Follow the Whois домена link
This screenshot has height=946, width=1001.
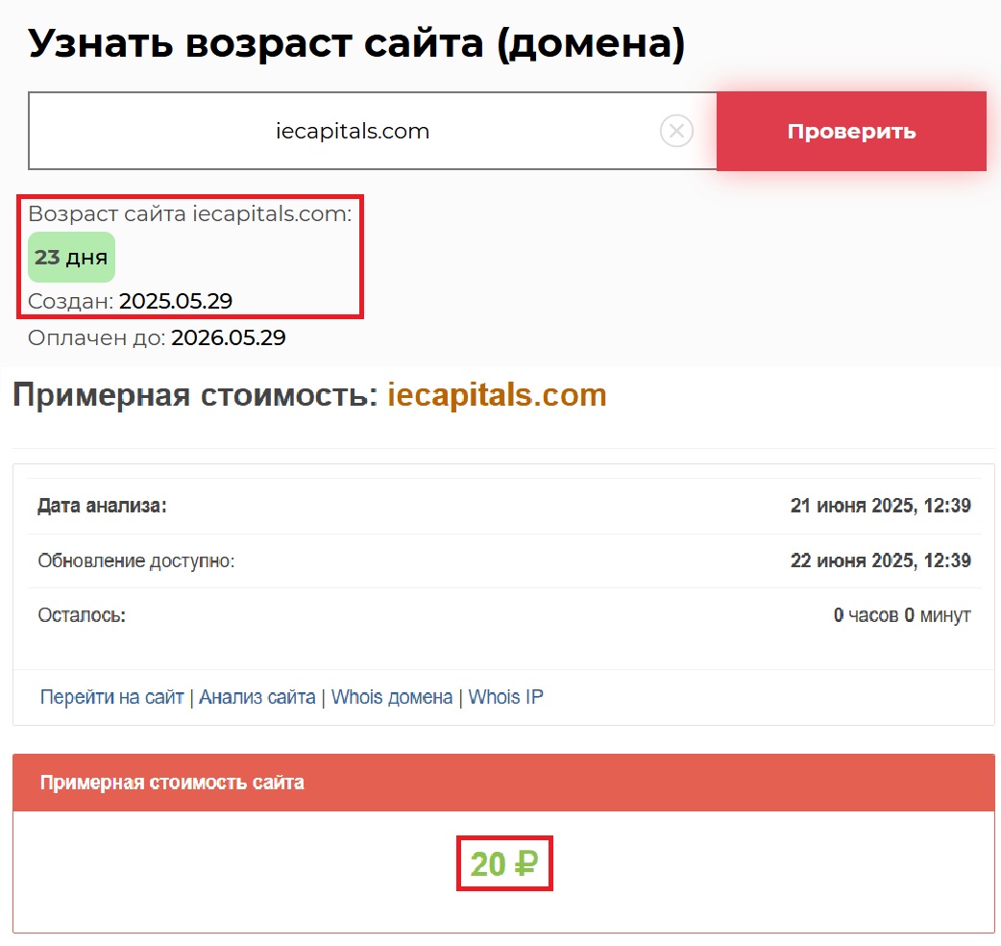coord(392,697)
